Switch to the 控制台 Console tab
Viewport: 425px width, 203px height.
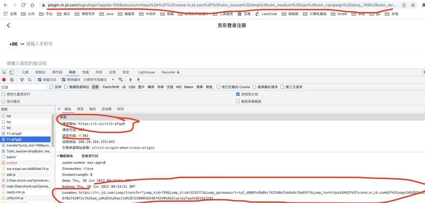40,72
